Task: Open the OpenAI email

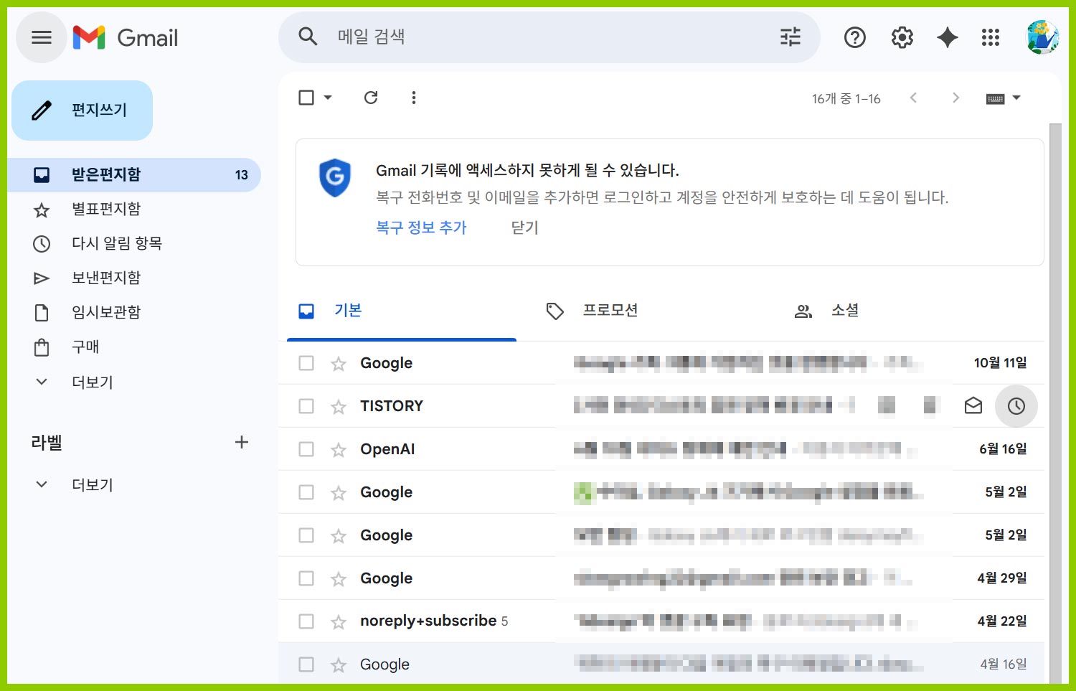Action: pos(661,449)
